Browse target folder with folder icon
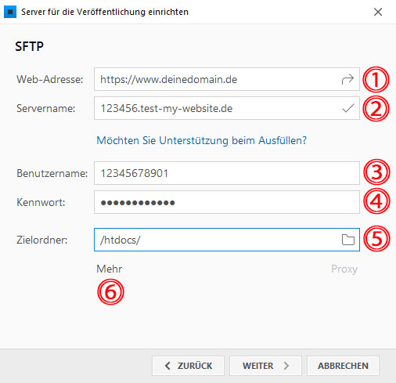Viewport: 396px width, 383px height. 348,240
